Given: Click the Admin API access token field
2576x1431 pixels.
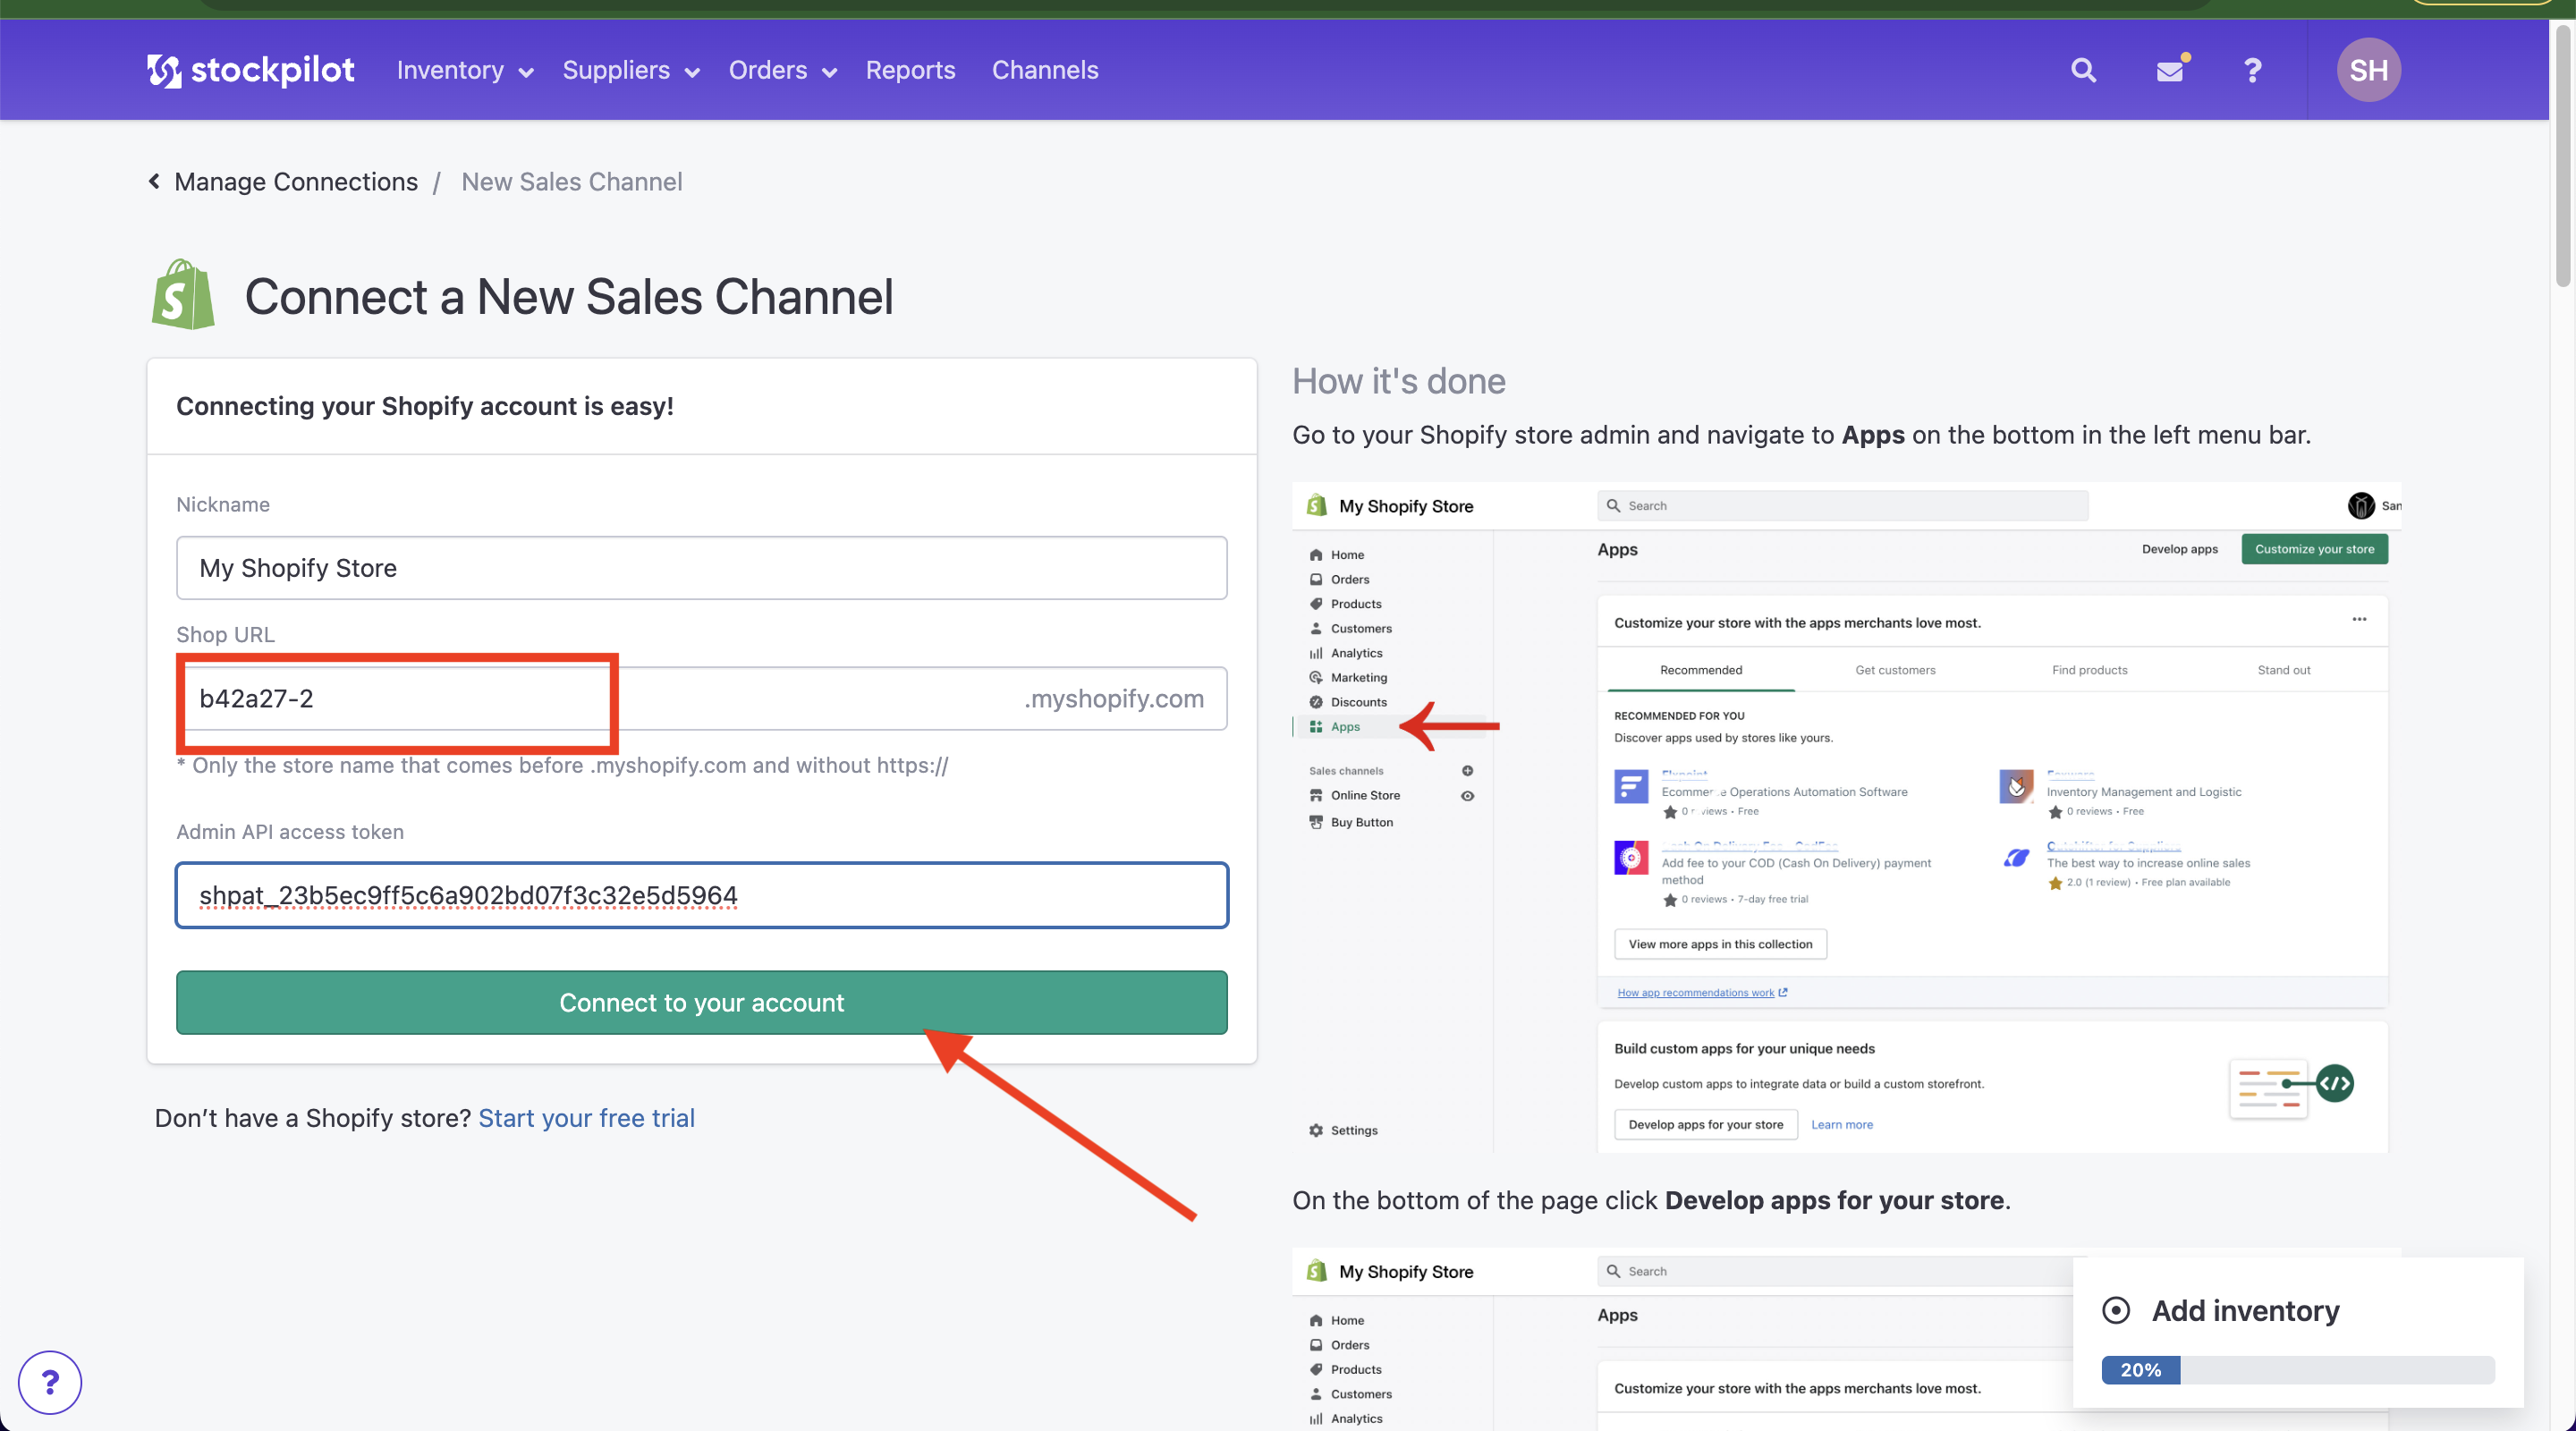Looking at the screenshot, I should pyautogui.click(x=701, y=895).
